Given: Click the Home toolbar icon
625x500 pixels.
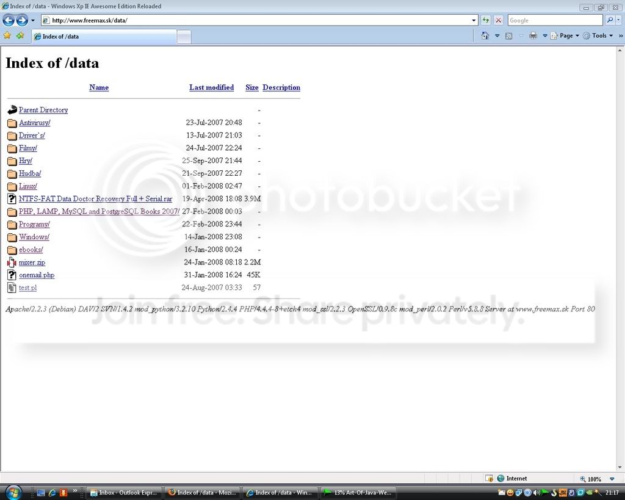Looking at the screenshot, I should tap(485, 35).
